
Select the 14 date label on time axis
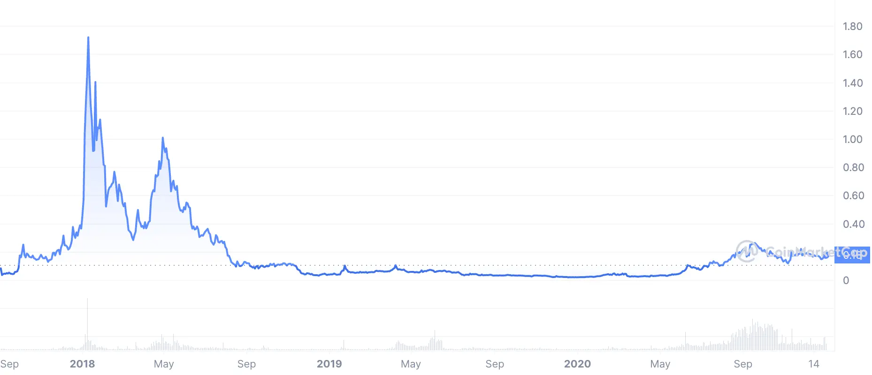point(814,364)
